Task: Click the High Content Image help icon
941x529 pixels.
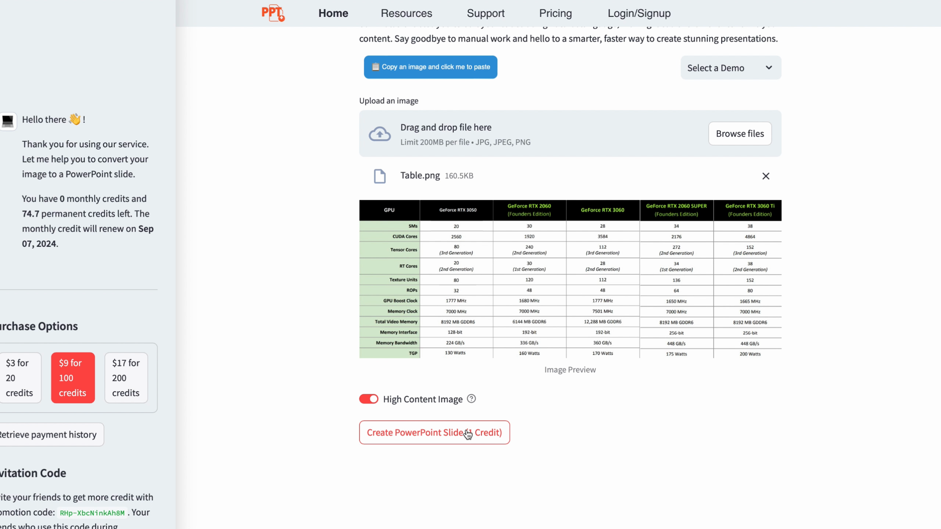Action: [x=471, y=399]
